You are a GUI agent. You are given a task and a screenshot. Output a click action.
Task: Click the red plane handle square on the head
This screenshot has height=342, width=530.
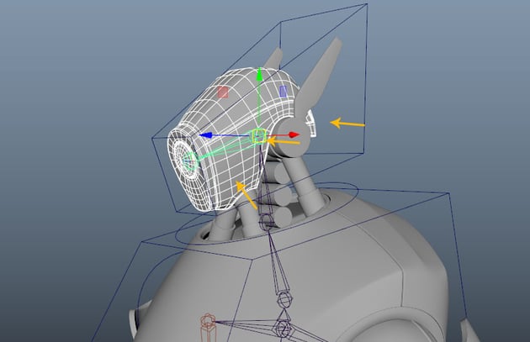[x=222, y=92]
